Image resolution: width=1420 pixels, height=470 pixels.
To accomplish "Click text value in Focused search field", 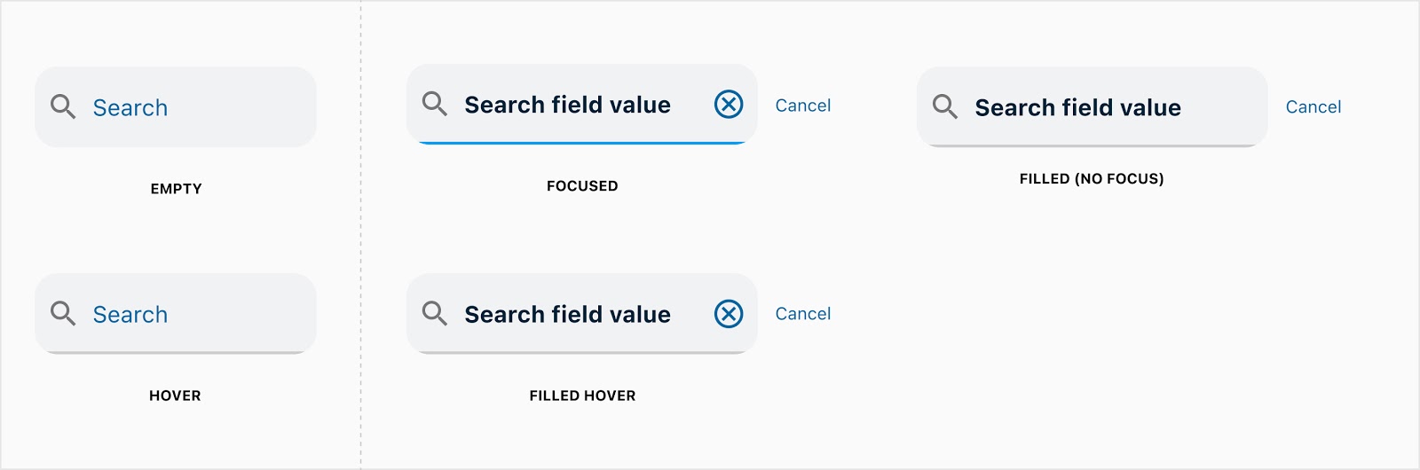I will (568, 105).
